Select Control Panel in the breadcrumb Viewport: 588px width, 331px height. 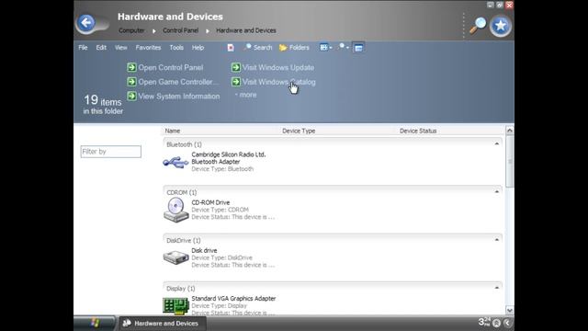point(180,30)
